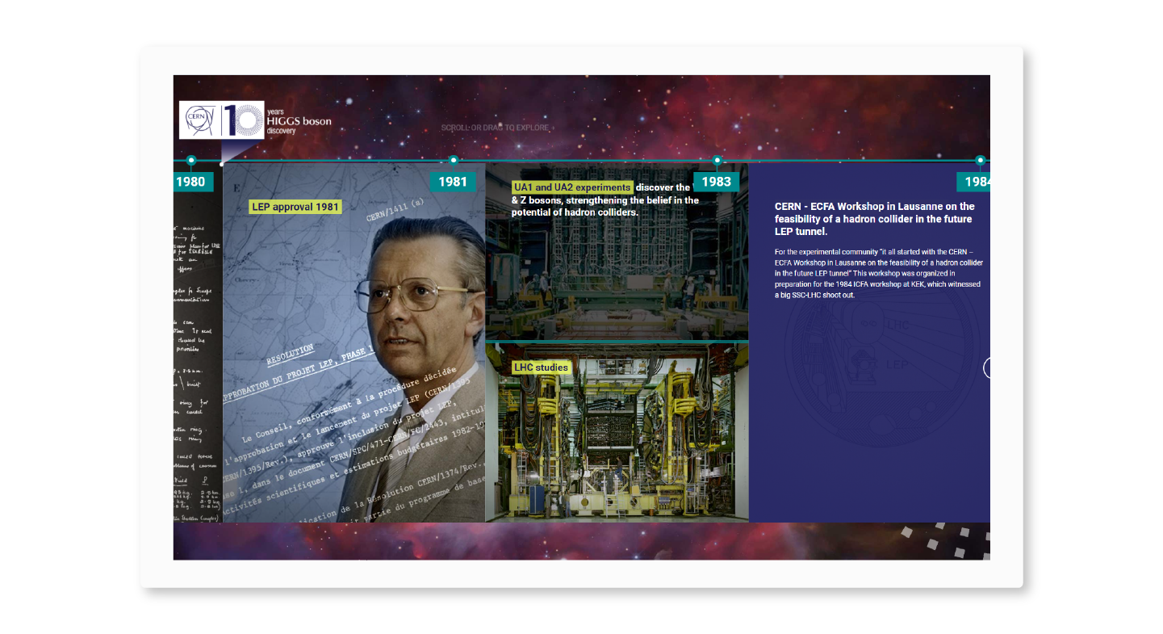The image size is (1163, 634).
Task: Click the "CERN/1411 (s)" document reference
Action: (x=395, y=211)
